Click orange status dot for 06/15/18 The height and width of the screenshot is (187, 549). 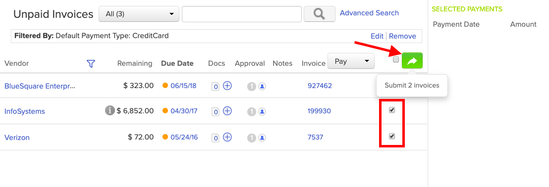coord(165,86)
